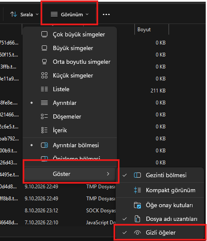Click the 211 KB size cell
This screenshot has width=207, height=241.
coord(158,91)
